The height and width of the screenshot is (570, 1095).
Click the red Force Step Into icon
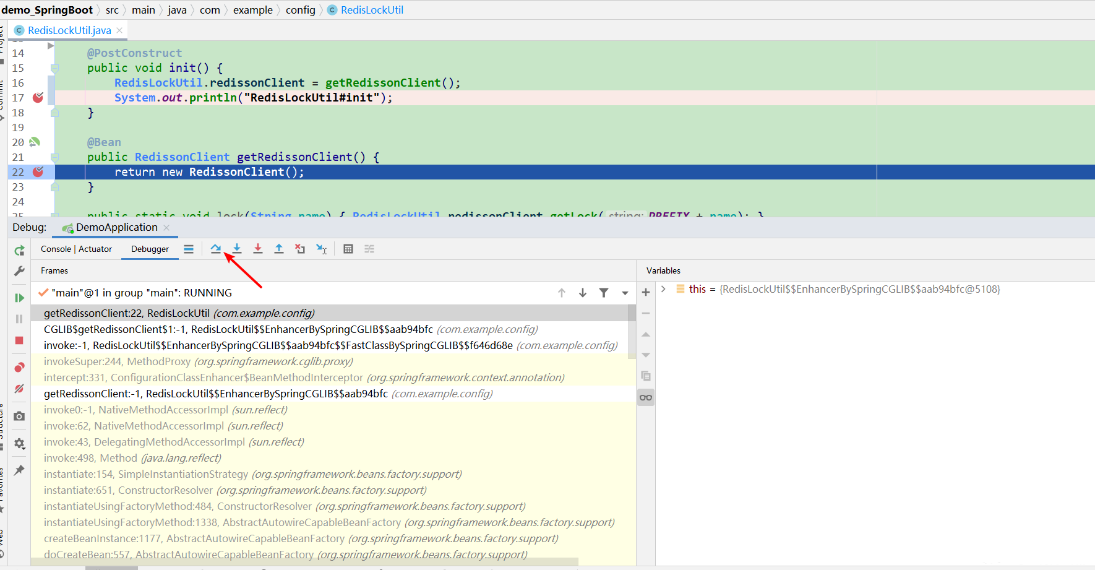pos(258,249)
